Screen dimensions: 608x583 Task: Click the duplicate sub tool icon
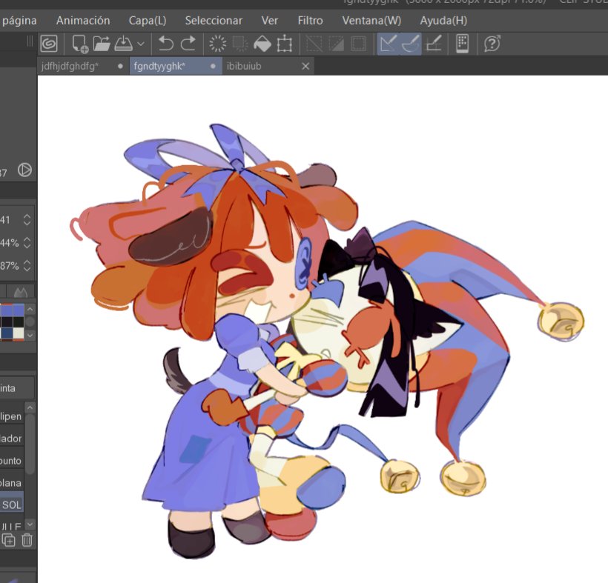[9, 539]
